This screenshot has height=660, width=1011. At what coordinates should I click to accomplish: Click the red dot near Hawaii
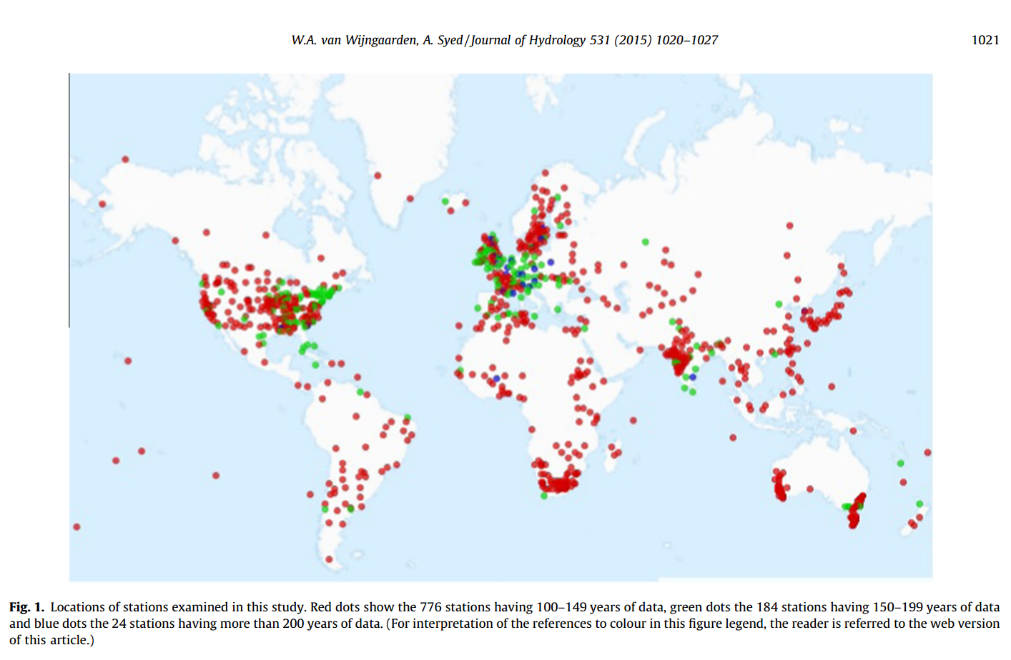[128, 361]
